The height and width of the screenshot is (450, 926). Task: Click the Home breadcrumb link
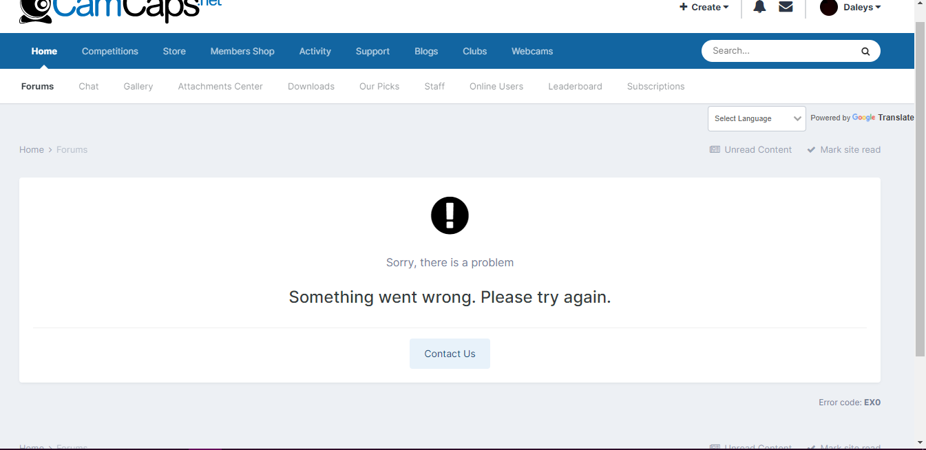pos(32,149)
